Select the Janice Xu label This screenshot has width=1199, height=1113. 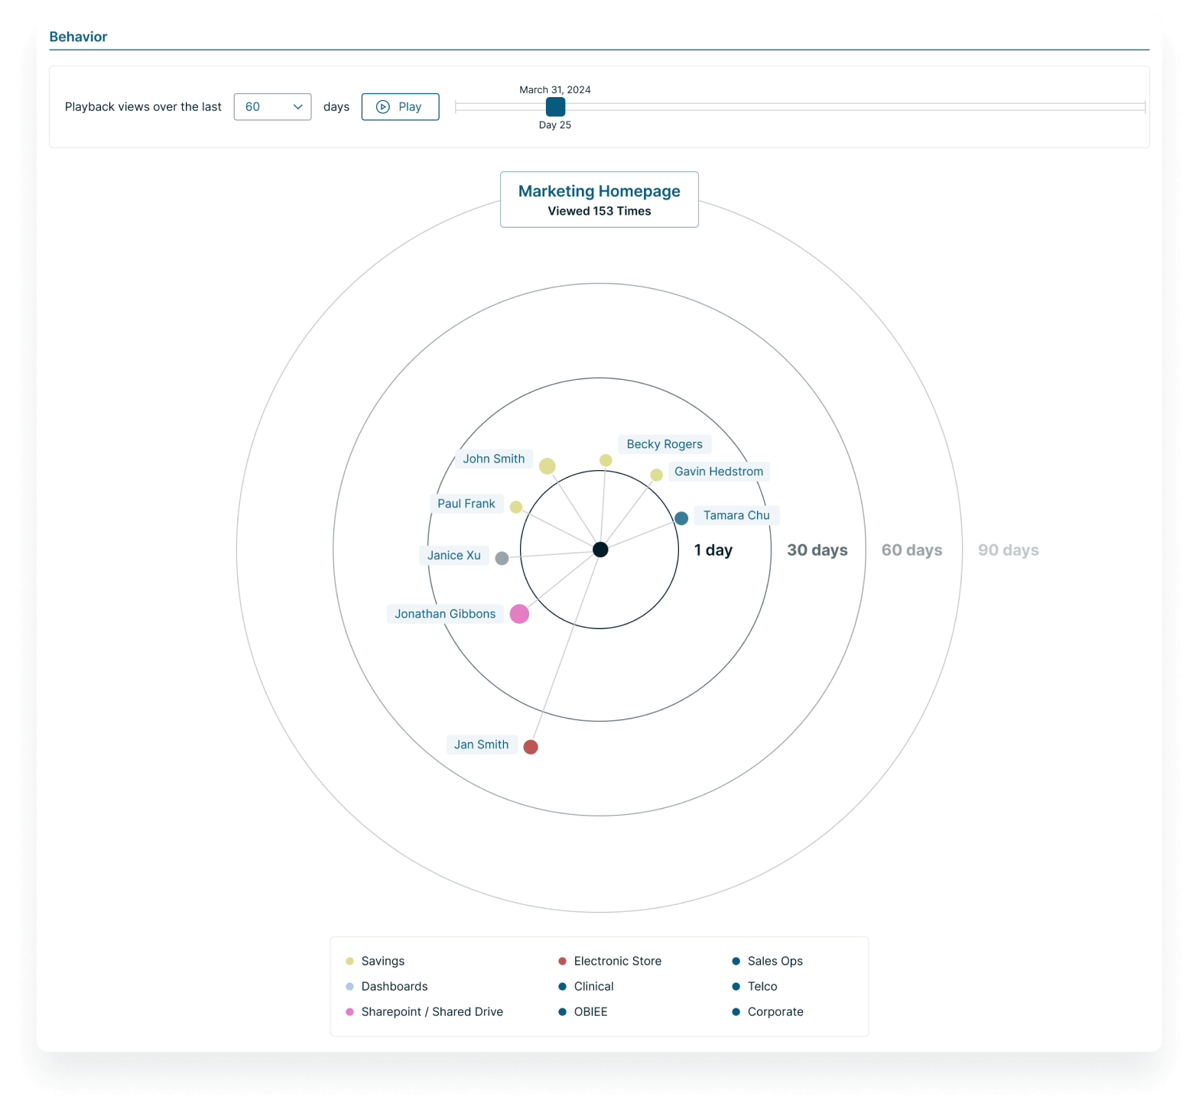(454, 556)
